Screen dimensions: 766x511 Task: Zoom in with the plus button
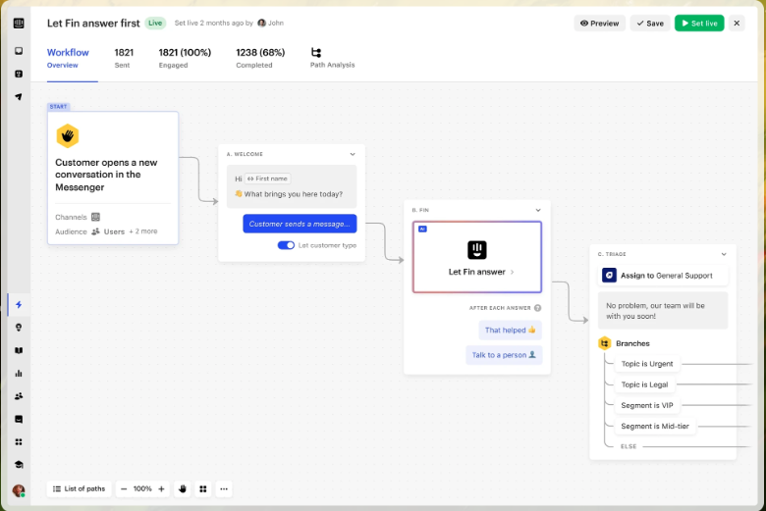(x=161, y=488)
